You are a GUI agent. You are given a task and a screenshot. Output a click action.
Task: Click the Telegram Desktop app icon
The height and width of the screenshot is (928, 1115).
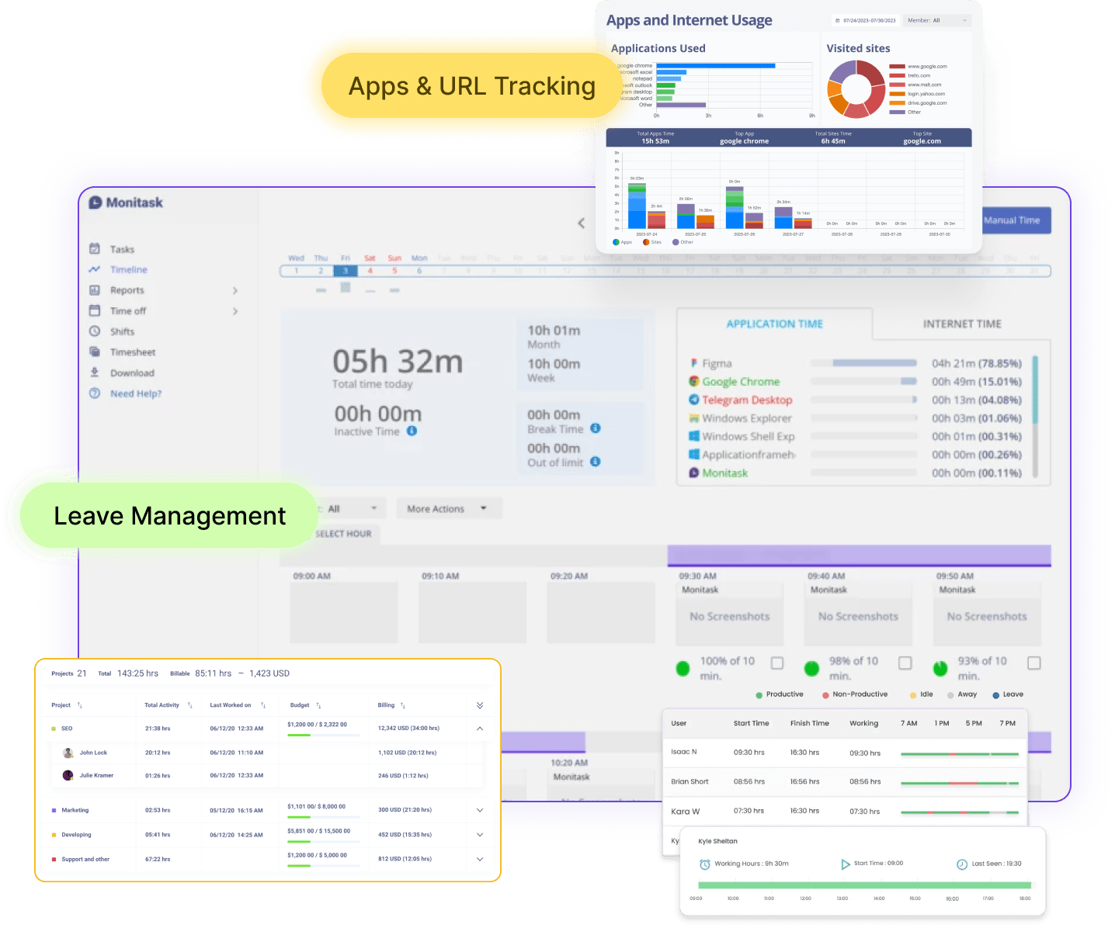pos(694,400)
